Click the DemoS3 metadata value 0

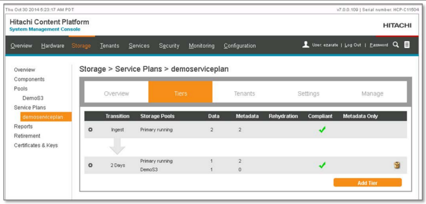(240, 170)
